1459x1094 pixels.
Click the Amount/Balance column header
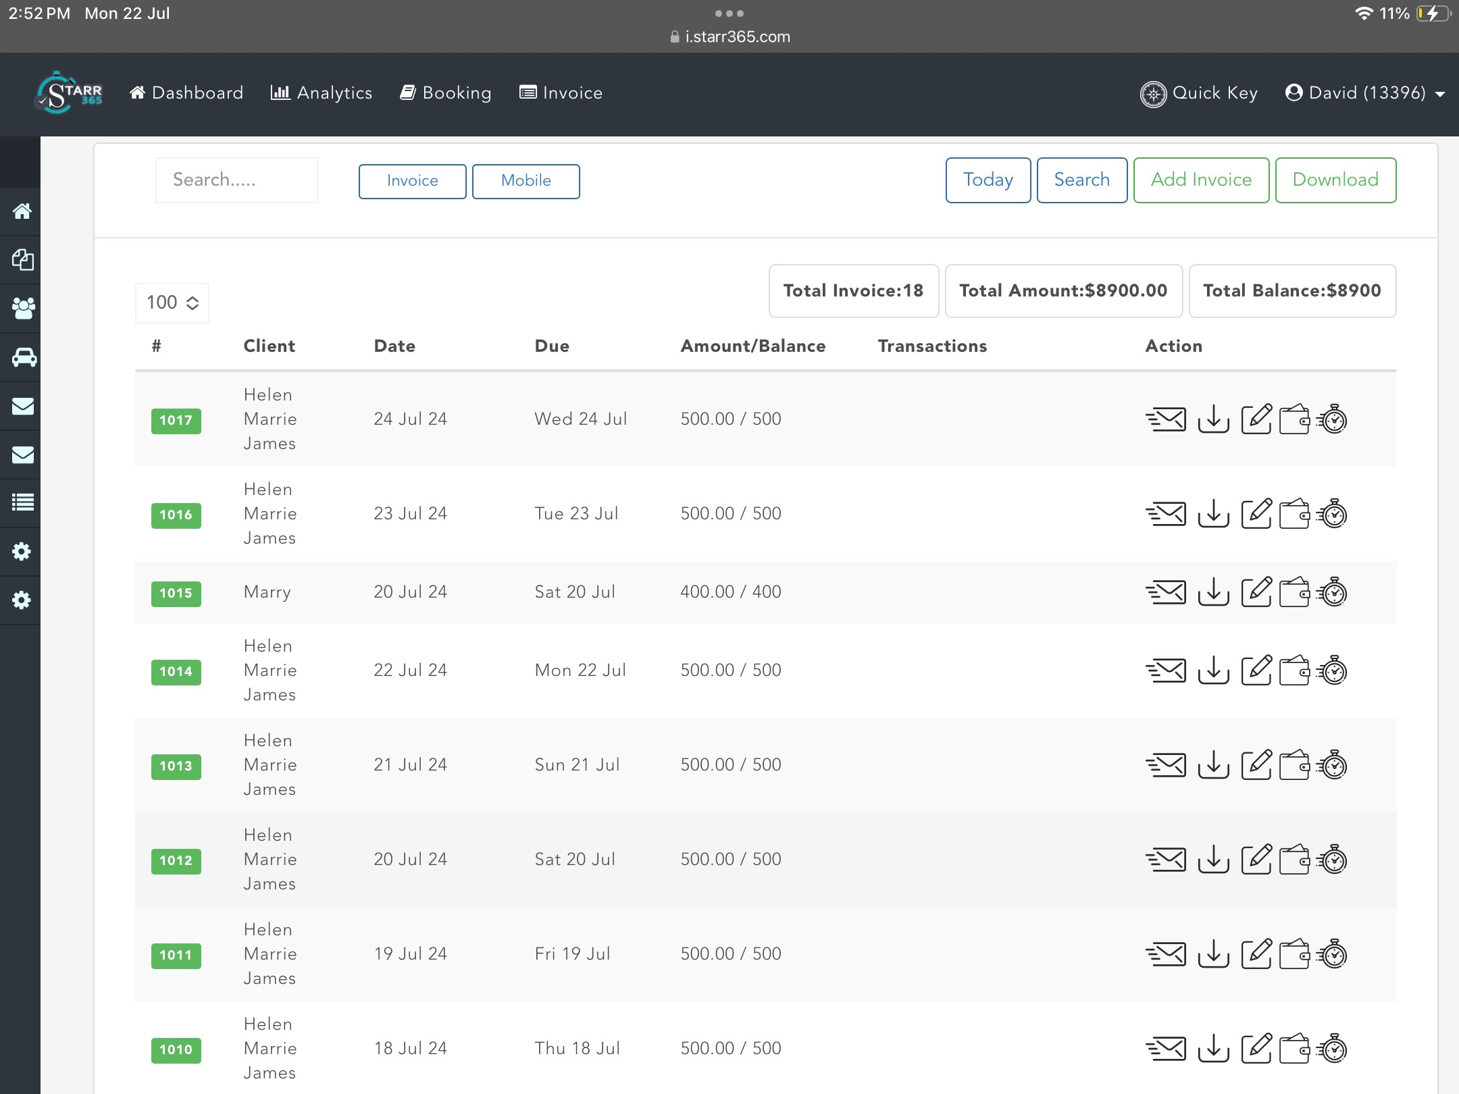point(753,346)
